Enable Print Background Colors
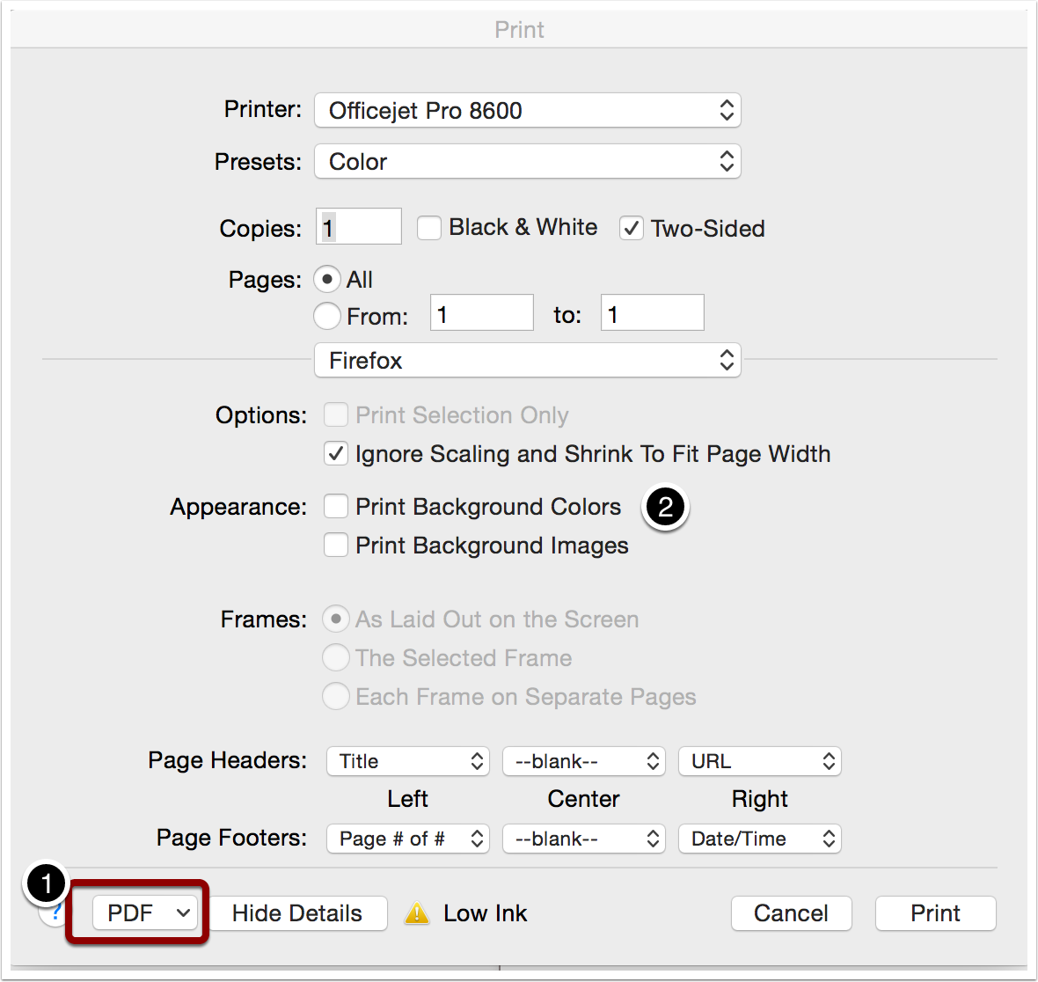This screenshot has height=982, width=1038. (x=336, y=507)
